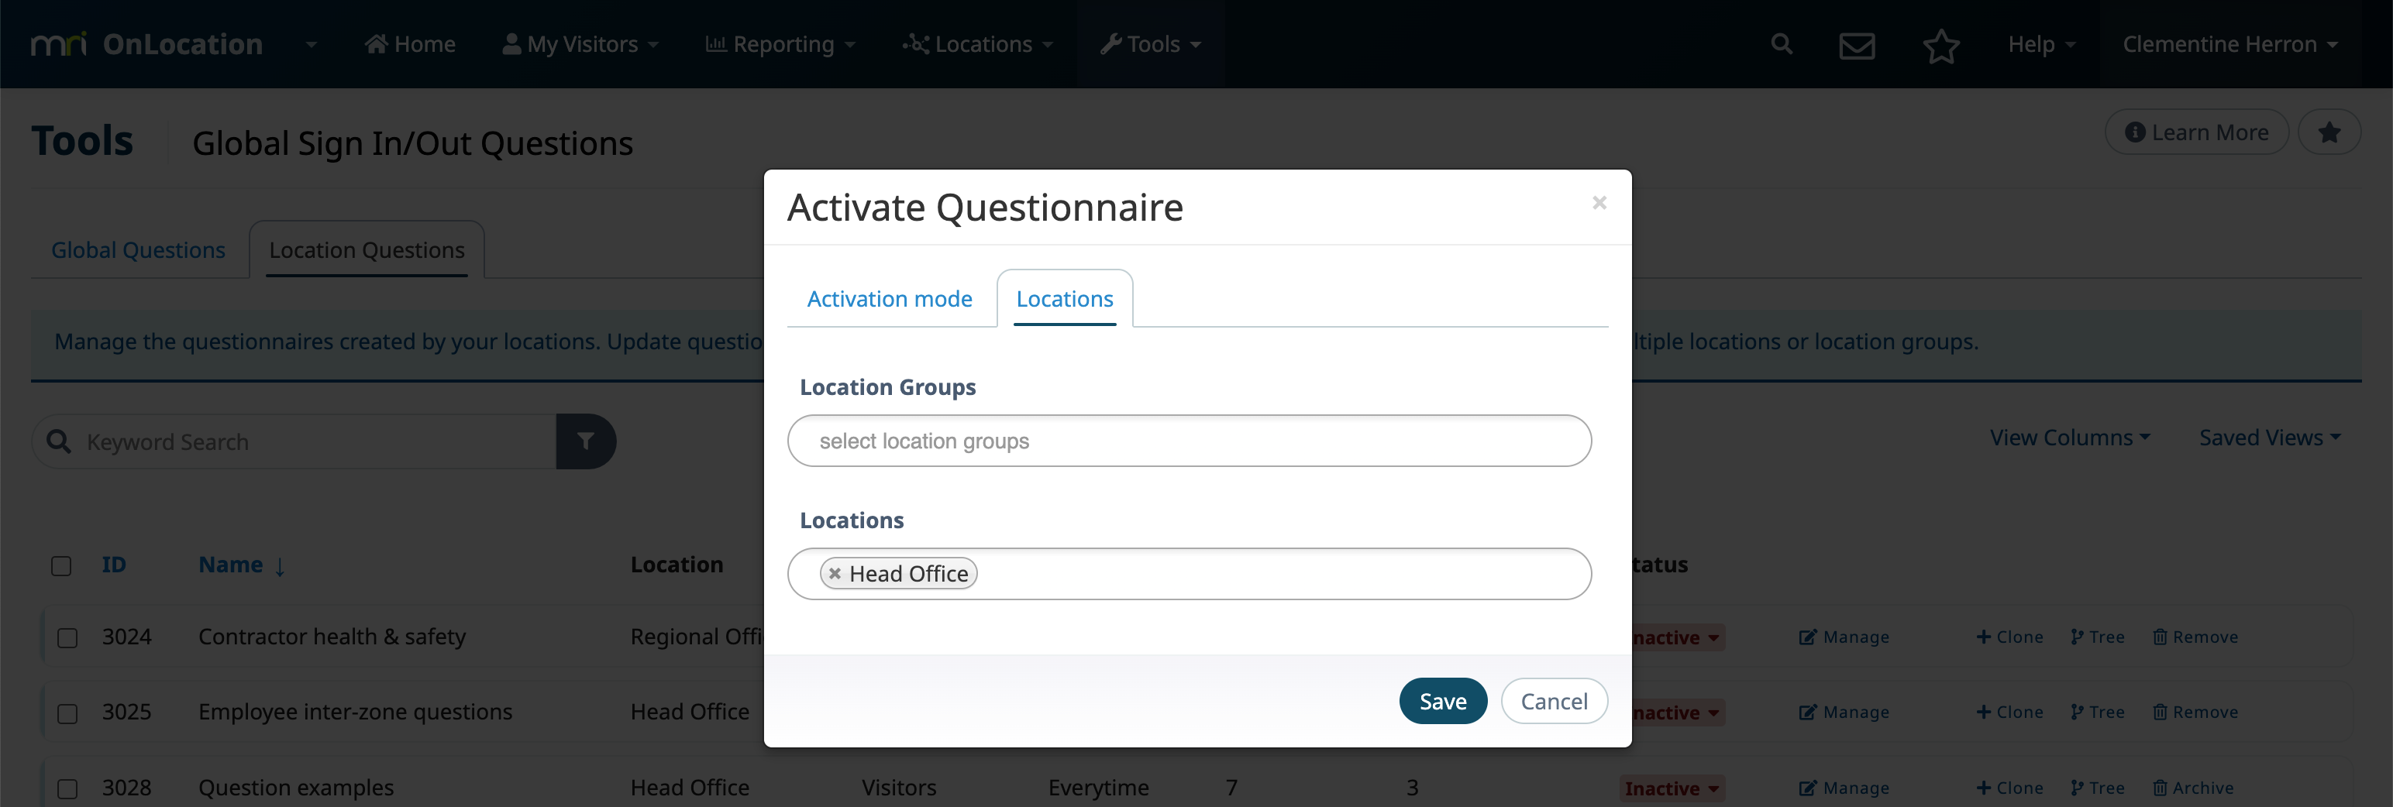Viewport: 2393px width, 807px height.
Task: Open the mail envelope icon
Action: 1857,45
